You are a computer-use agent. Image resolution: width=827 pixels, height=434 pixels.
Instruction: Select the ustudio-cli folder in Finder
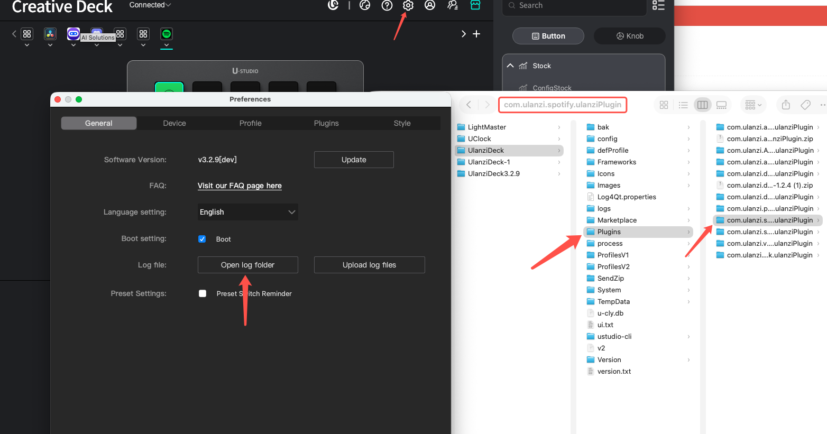point(638,336)
